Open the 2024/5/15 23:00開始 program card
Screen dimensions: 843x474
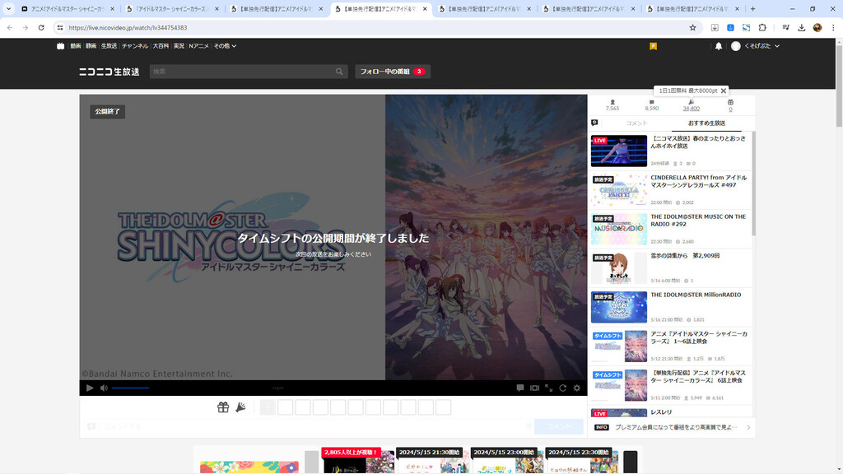(x=506, y=460)
